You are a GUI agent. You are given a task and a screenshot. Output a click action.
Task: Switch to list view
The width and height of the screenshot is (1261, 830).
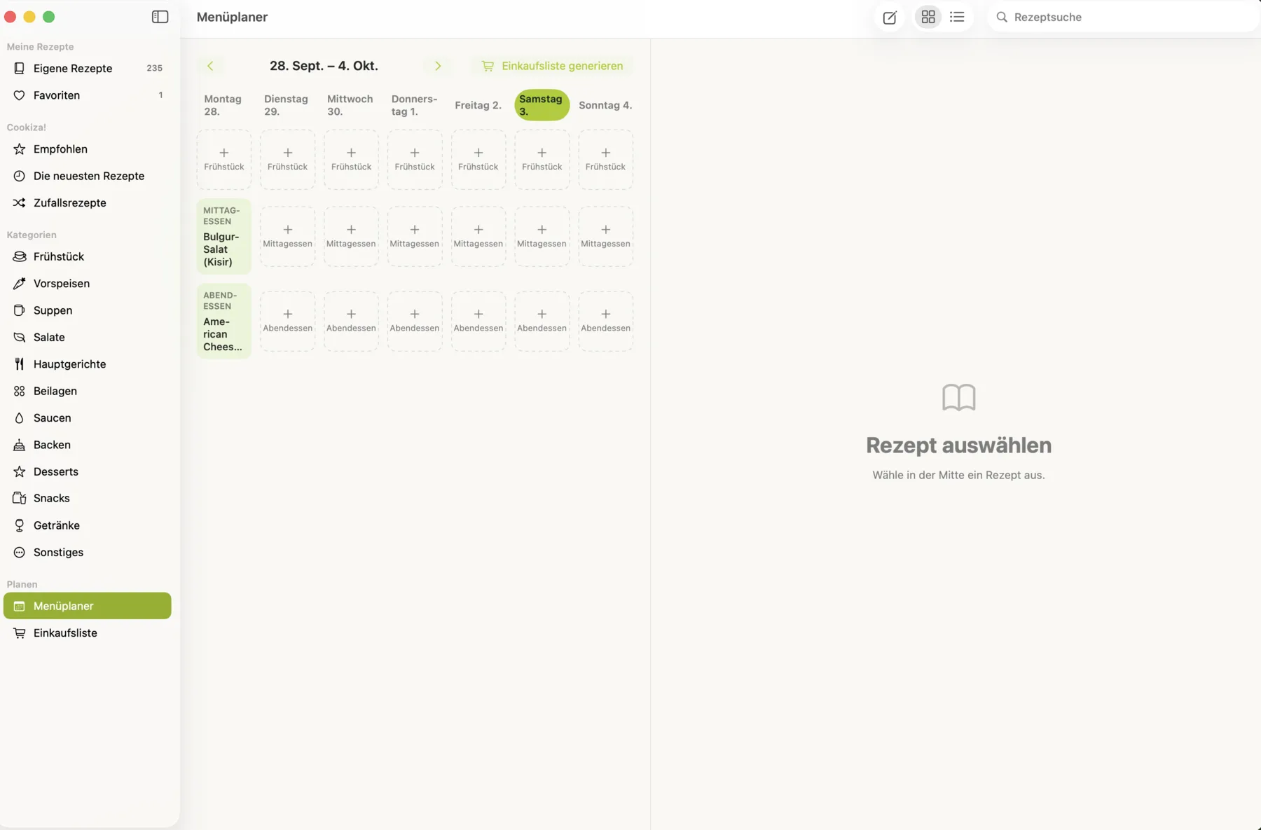pos(957,17)
